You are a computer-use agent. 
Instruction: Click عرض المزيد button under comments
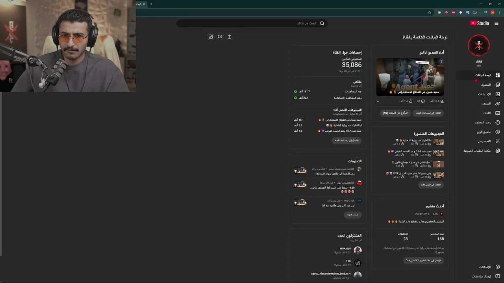[x=352, y=215]
